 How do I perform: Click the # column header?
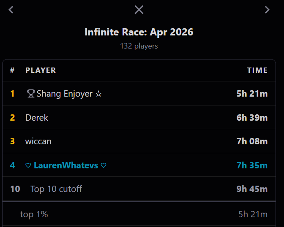12,70
